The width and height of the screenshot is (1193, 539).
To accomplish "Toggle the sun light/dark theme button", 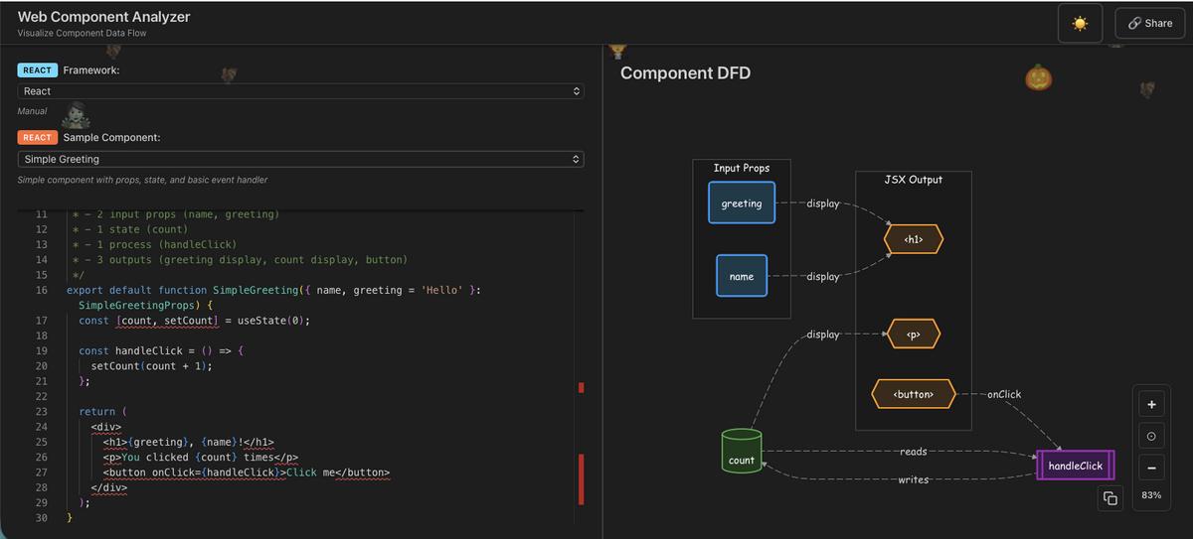I will tap(1080, 23).
